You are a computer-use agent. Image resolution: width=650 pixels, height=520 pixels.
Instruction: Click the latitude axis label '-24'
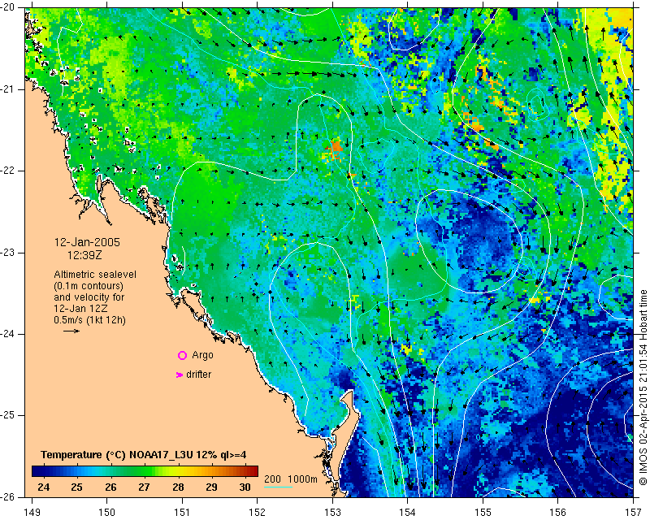pos(7,334)
